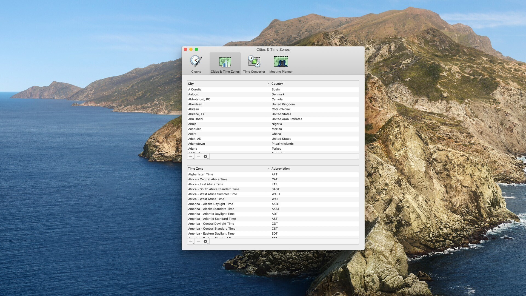Open the Cities & Time Zones panel
The height and width of the screenshot is (296, 526).
[225, 63]
